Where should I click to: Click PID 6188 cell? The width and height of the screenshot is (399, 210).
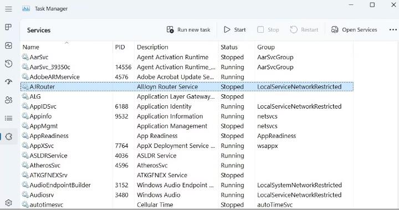[x=121, y=106]
